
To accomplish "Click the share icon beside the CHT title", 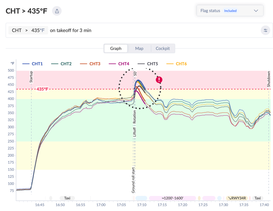I will 57,11.
